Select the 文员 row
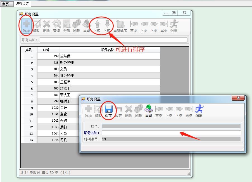This screenshot has width=252, height=182. tap(91, 69)
